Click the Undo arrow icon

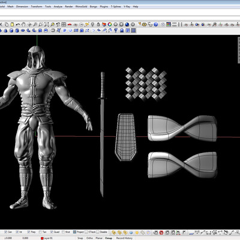point(18,25)
